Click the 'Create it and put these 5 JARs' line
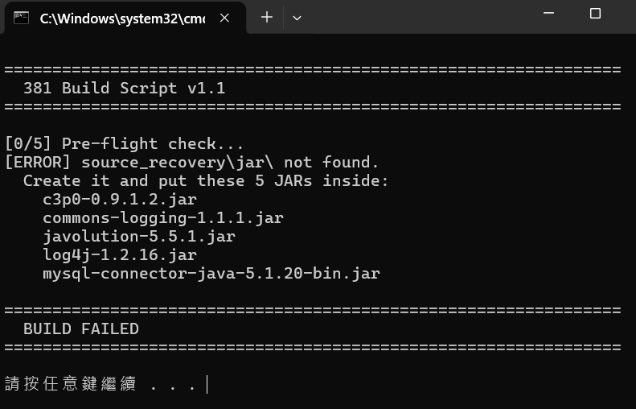The width and height of the screenshot is (636, 409). (206, 180)
